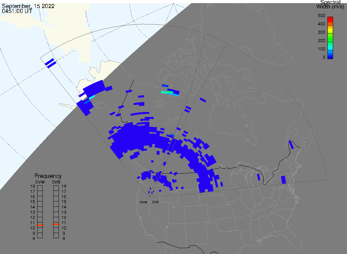Screen dimensions: 347x254
Task: Click the cvw frequency bar gauge
Action: 40,212
